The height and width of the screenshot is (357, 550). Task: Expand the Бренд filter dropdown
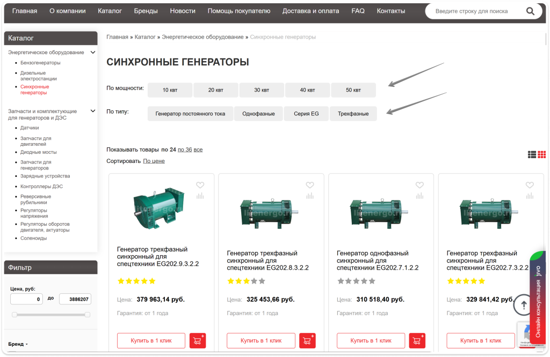[x=18, y=344]
